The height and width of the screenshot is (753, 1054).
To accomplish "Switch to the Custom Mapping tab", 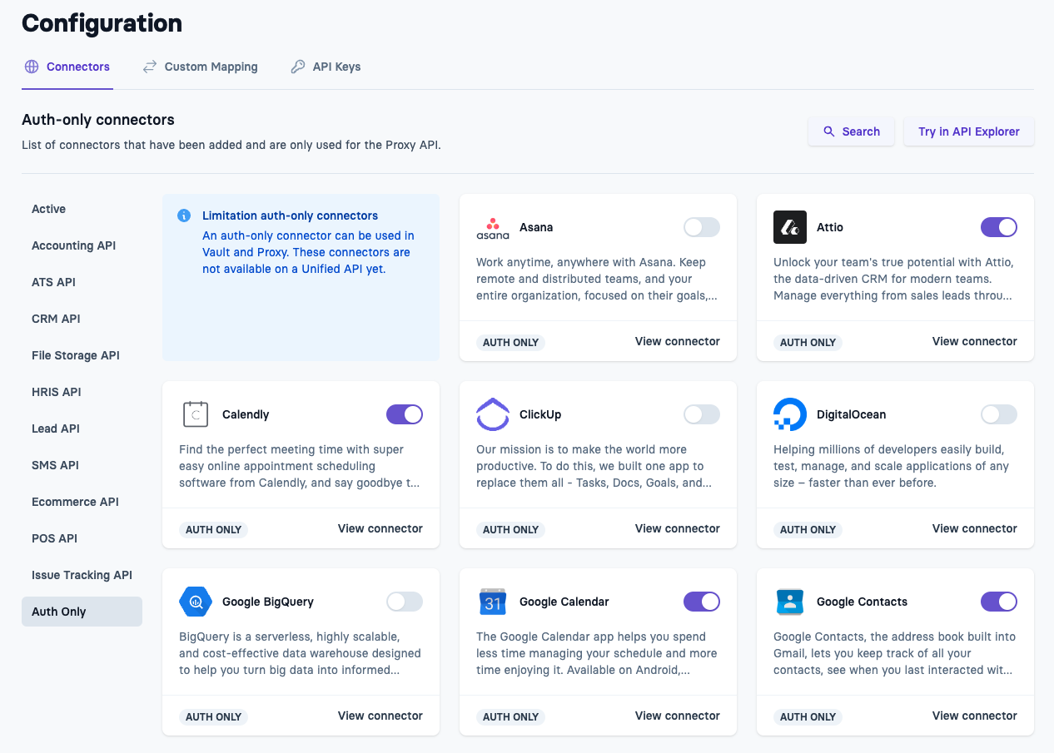I will pos(201,67).
